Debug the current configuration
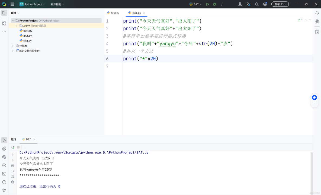 pos(214,4)
